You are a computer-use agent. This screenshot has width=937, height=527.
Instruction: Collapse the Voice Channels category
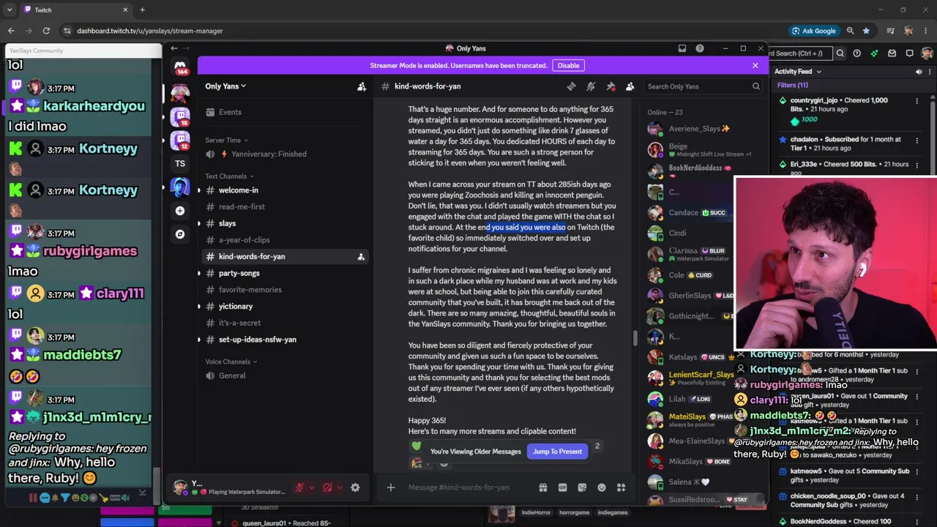[x=231, y=362]
